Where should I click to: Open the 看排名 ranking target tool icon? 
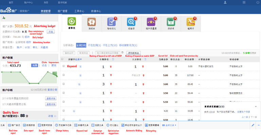[72, 21]
